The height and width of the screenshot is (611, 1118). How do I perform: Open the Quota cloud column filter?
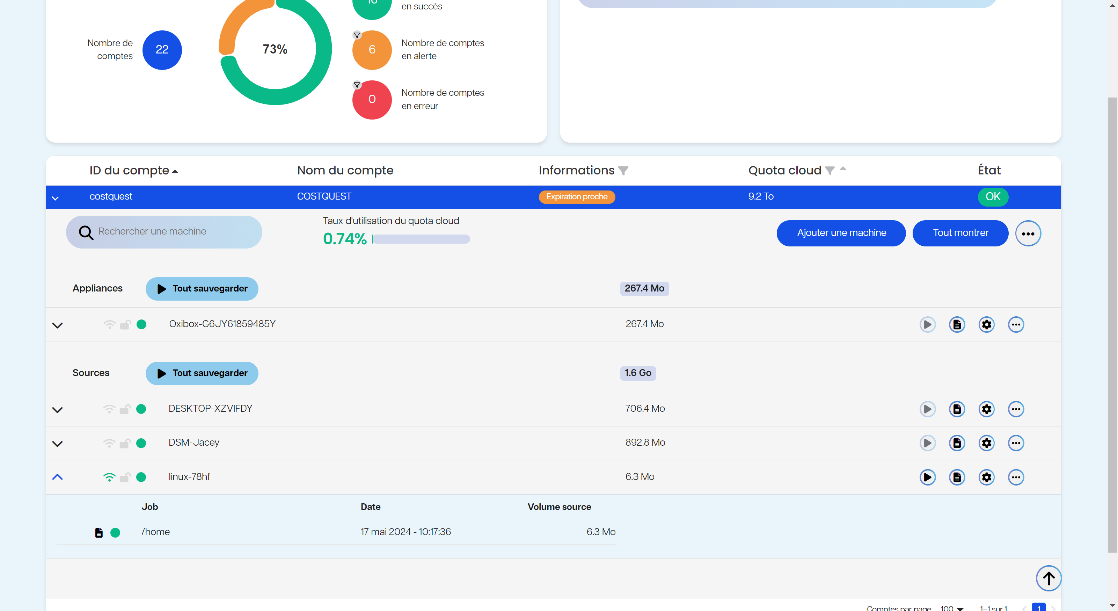point(830,171)
